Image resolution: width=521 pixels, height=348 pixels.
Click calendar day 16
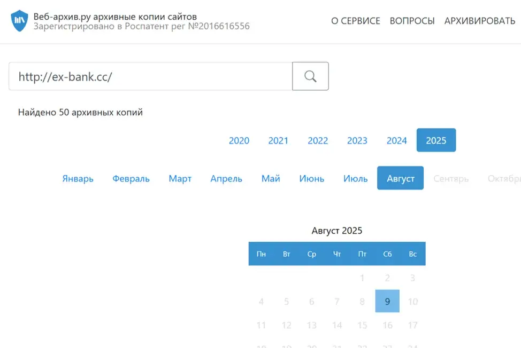(387, 325)
